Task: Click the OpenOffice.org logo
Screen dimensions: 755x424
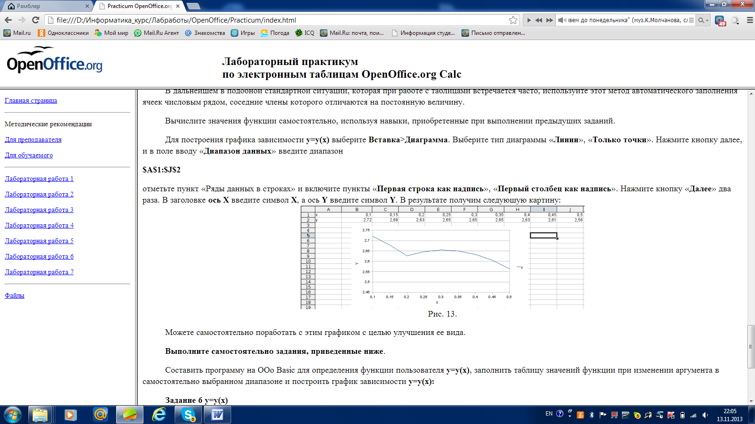Action: click(54, 60)
